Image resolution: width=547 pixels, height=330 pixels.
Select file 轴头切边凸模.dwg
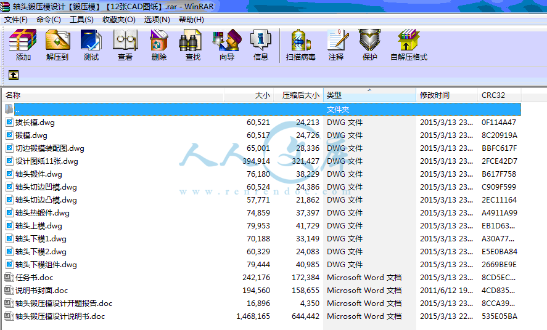coord(46,200)
